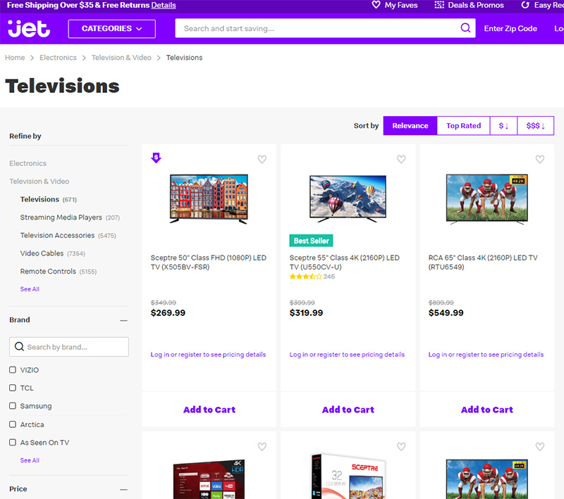This screenshot has width=564, height=499.
Task: Check the As Seen On TV checkbox
Action: [13, 442]
